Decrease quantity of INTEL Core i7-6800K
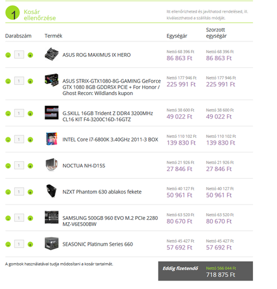 pyautogui.click(x=8, y=140)
